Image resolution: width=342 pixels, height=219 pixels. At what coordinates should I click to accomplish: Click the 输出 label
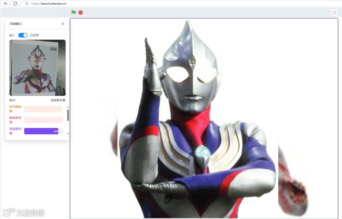pos(13,100)
